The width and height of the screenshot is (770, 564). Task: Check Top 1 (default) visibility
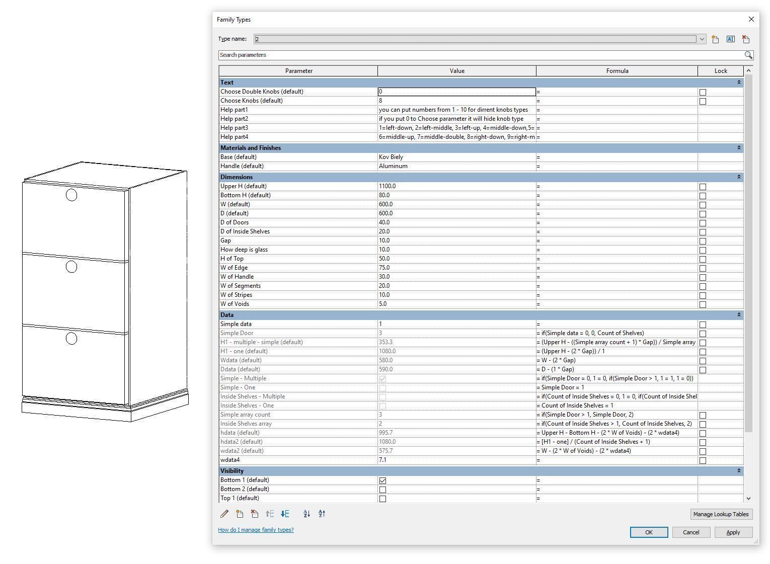coord(382,499)
